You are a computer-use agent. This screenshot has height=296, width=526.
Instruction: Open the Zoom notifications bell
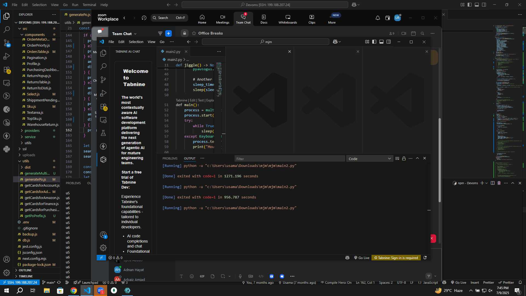378,18
